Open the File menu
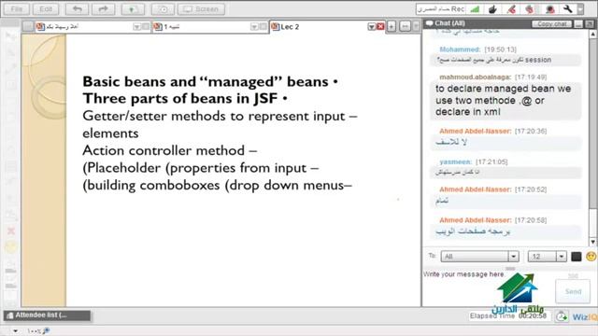The height and width of the screenshot is (336, 598). [17, 9]
